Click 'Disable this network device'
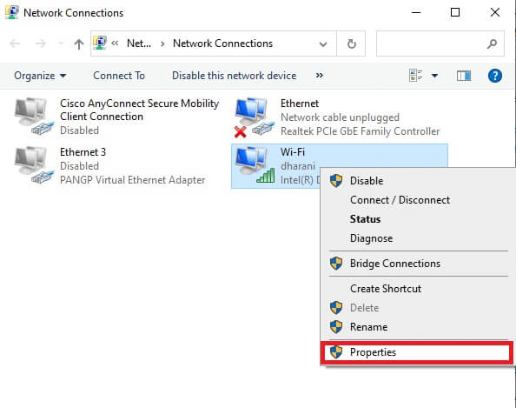 click(234, 76)
